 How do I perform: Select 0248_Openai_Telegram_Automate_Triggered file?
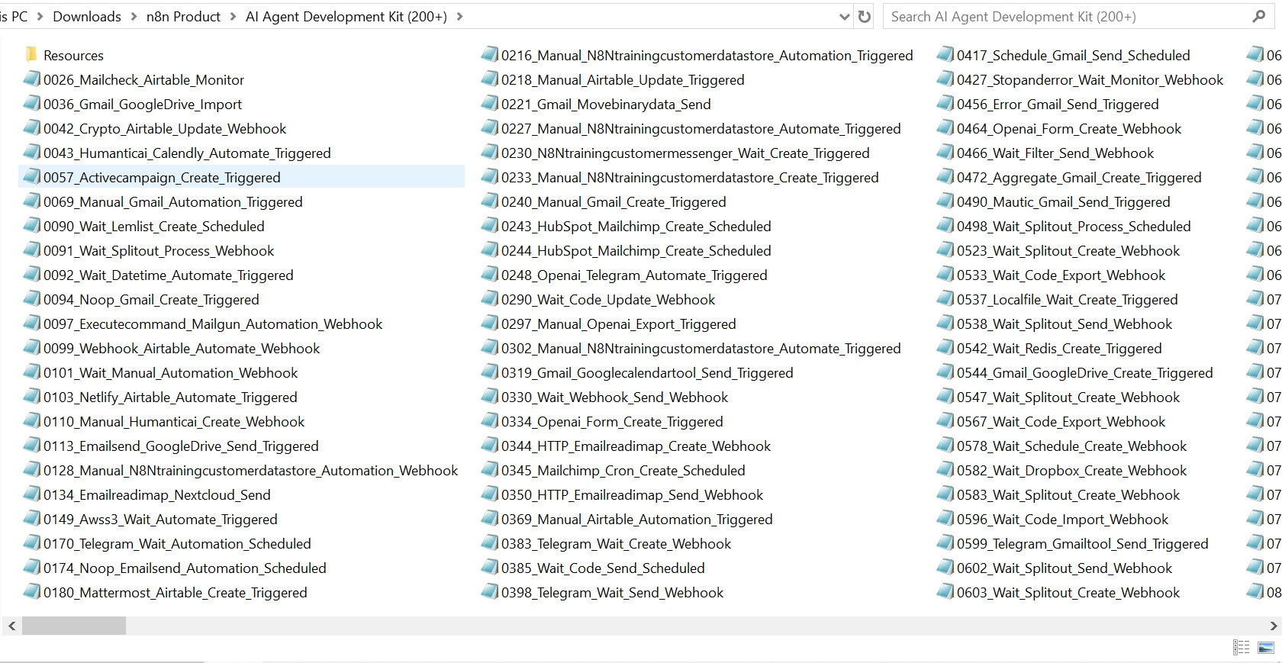click(x=633, y=275)
